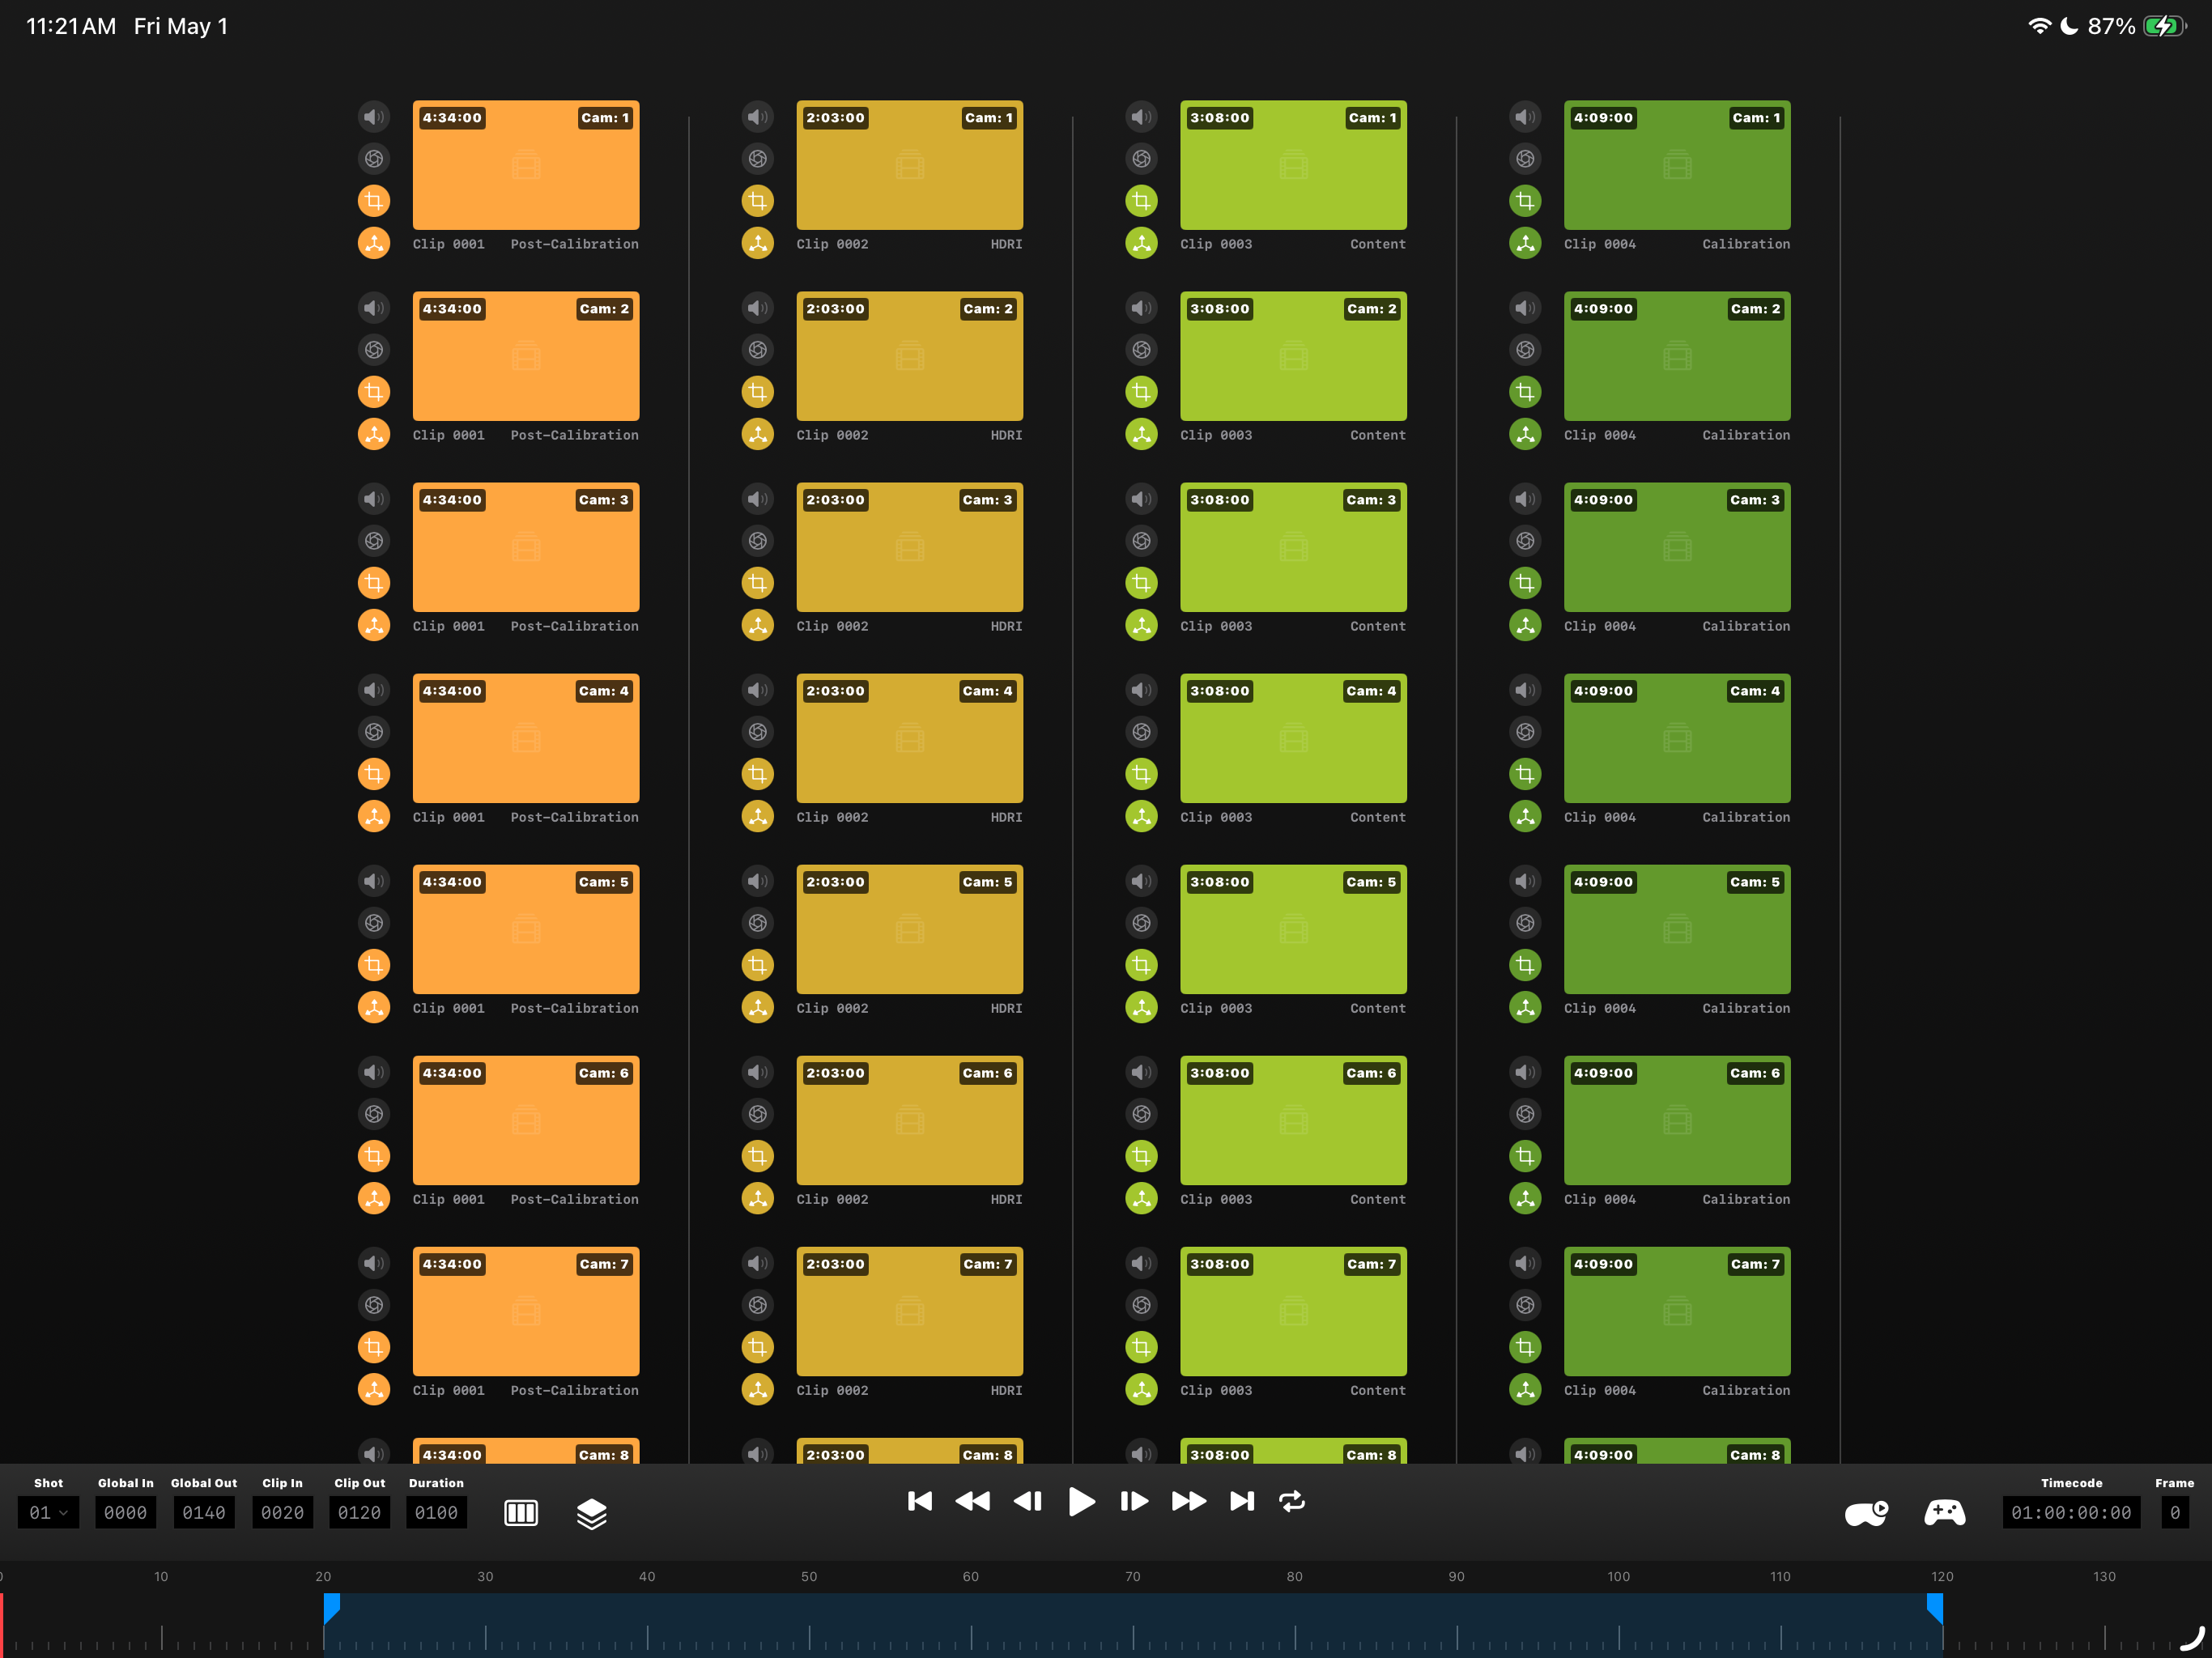The image size is (2212, 1658).
Task: Click crop icon for Clip 0003 Cam 1
Action: point(1141,201)
